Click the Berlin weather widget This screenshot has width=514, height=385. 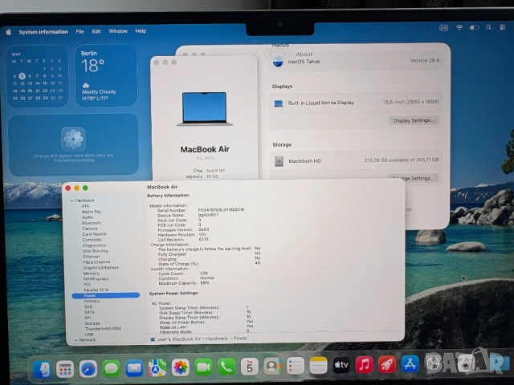pos(106,75)
